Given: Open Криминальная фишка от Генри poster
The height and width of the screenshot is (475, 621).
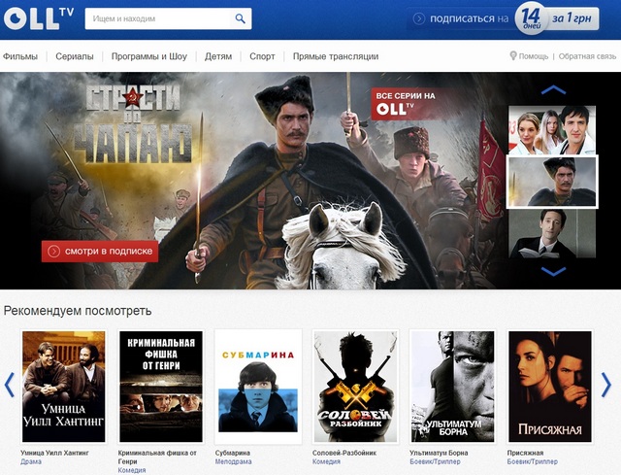Looking at the screenshot, I should coord(161,387).
